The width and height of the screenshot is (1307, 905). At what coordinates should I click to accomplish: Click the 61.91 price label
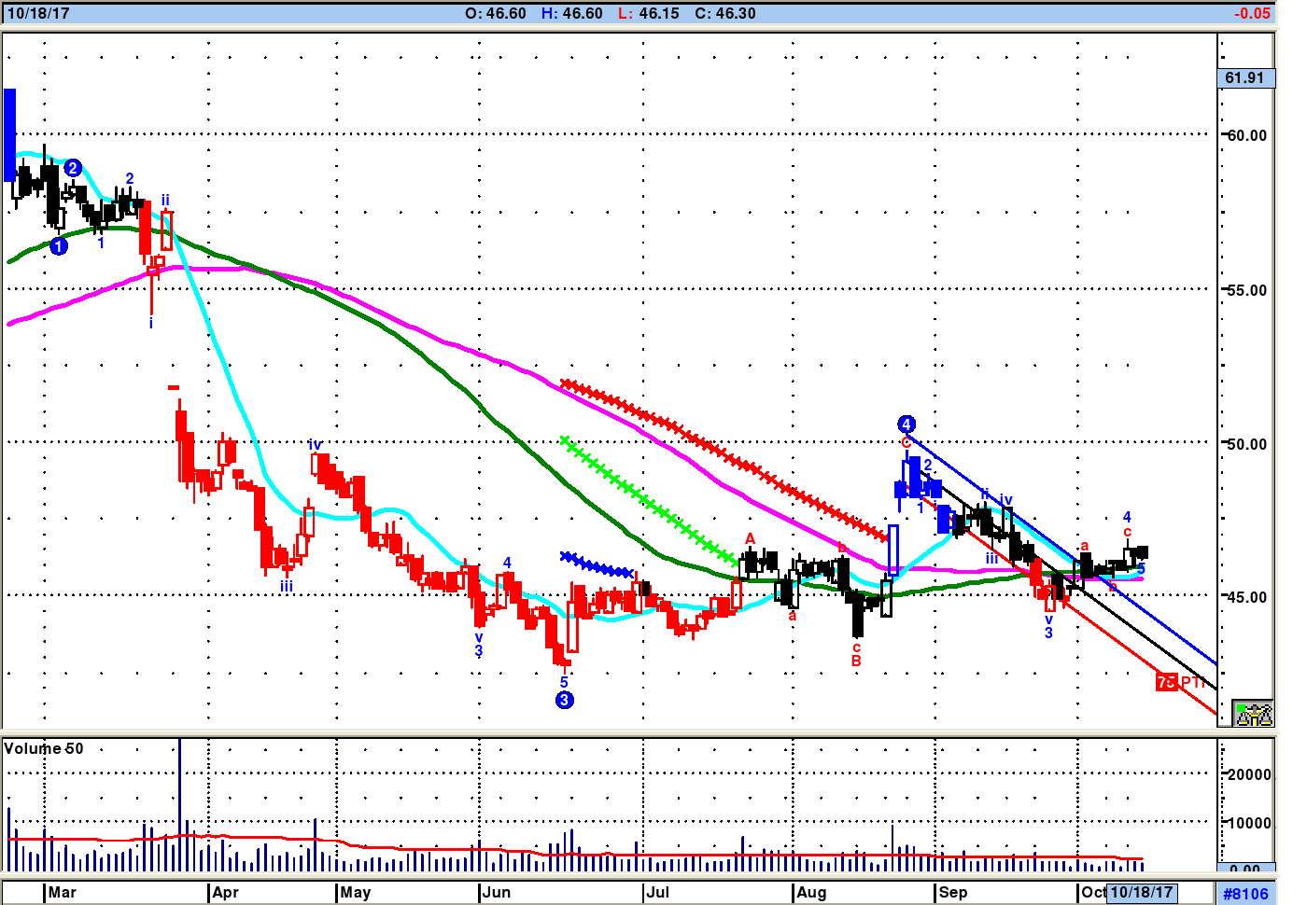click(x=1245, y=78)
